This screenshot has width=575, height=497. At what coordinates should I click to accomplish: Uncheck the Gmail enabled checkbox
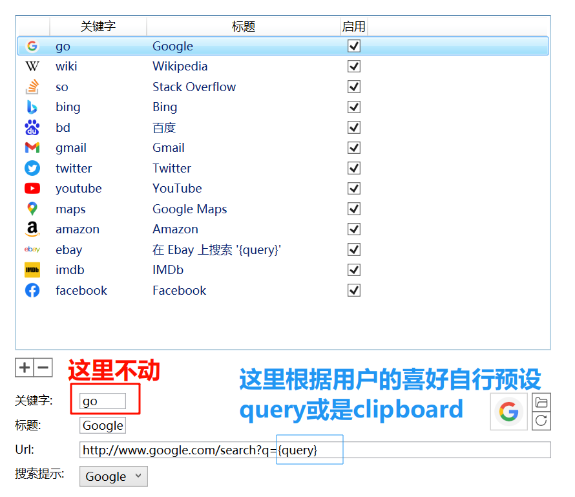click(x=354, y=148)
